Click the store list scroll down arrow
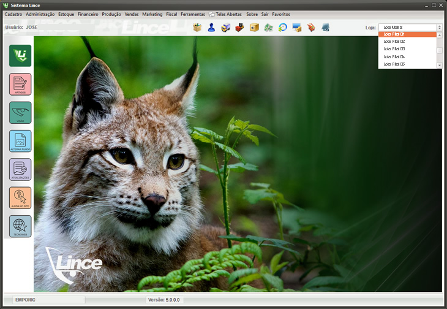The height and width of the screenshot is (309, 447). tap(439, 66)
